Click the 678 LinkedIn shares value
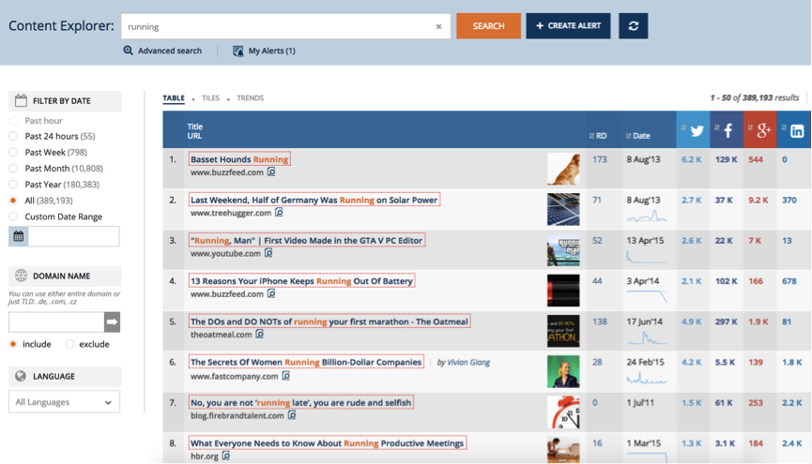The image size is (812, 464). [x=789, y=281]
